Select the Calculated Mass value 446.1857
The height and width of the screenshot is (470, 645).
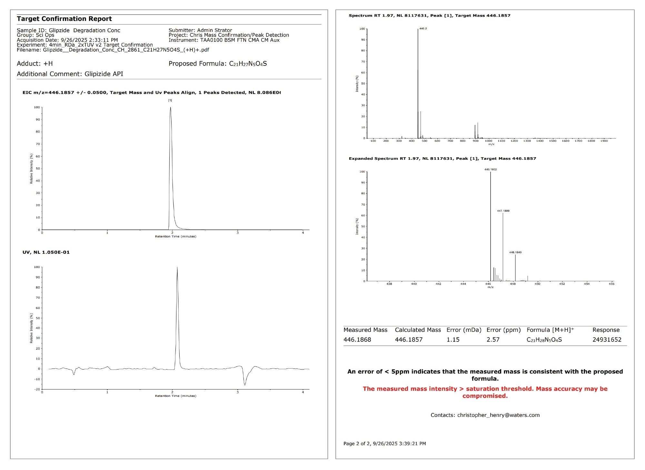pos(409,339)
